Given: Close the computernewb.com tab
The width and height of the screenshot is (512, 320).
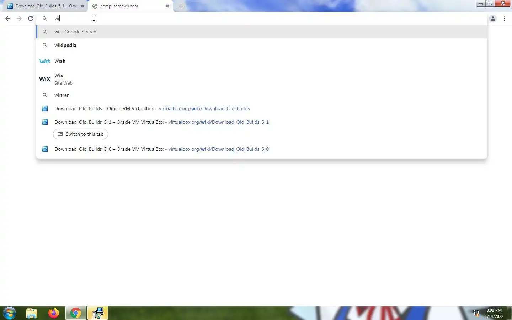Looking at the screenshot, I should pos(167,6).
